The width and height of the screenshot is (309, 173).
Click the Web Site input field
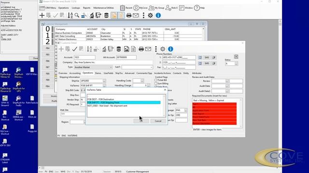pyautogui.click(x=73, y=114)
